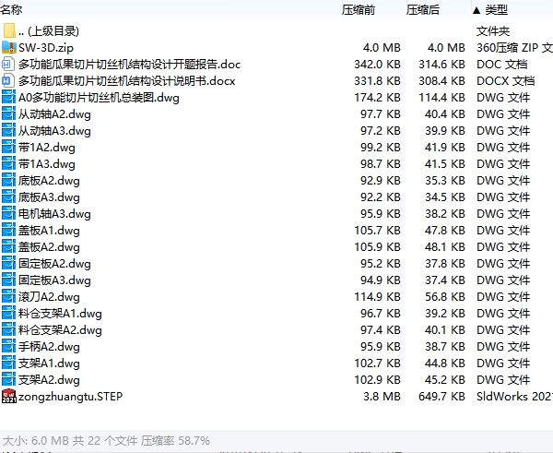
Task: Select the 底板A3.dwg file name
Action: coord(49,197)
